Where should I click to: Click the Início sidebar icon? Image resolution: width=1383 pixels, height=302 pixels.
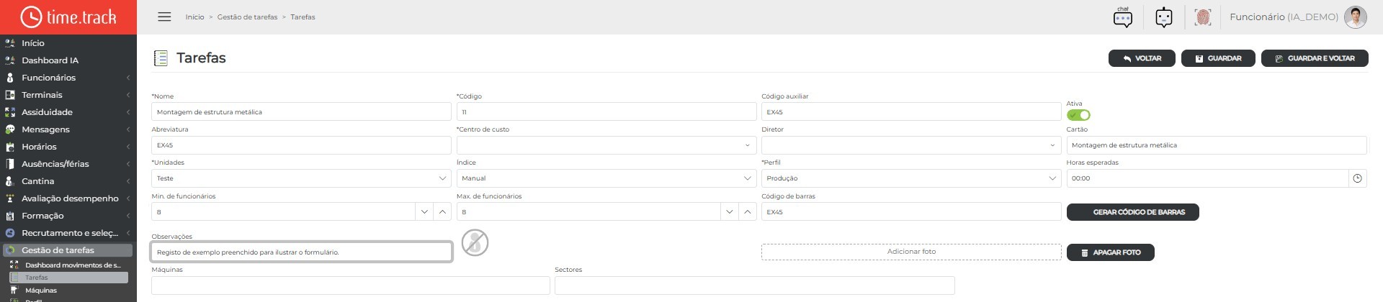[x=10, y=43]
